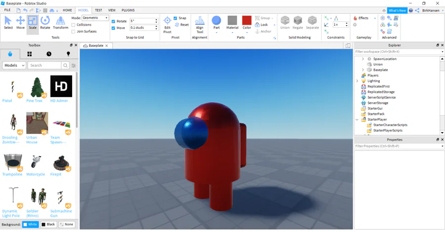Toggle the Collisions checkbox
This screenshot has height=232, width=445.
click(74, 25)
